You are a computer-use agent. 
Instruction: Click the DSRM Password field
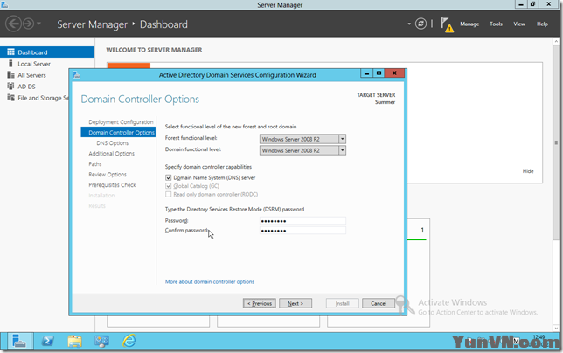302,220
